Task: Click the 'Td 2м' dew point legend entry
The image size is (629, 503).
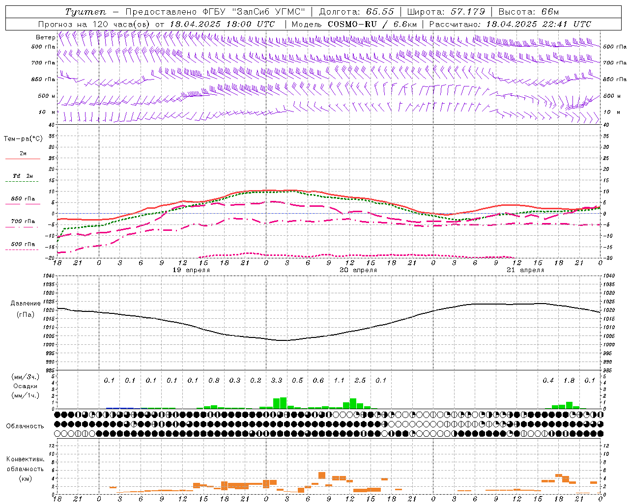Action: coord(23,176)
